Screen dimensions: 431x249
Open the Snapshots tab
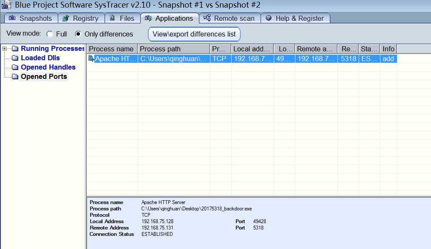[x=31, y=18]
